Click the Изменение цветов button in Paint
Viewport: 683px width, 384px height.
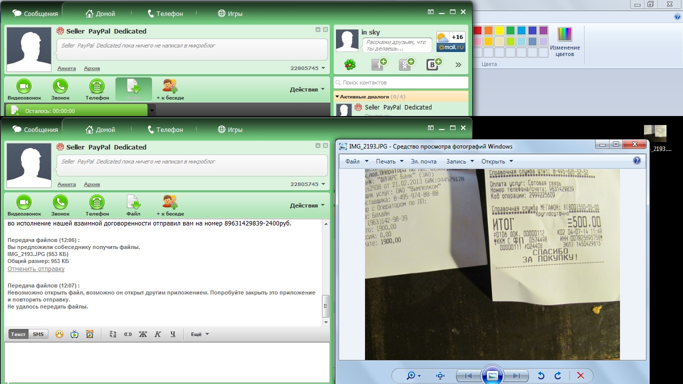click(565, 42)
